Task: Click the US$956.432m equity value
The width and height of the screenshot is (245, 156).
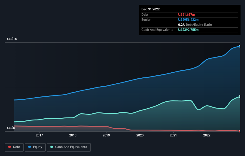Action: [188, 20]
